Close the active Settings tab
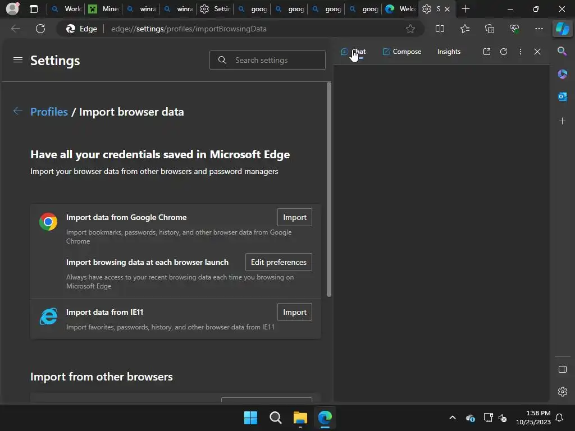 point(447,9)
